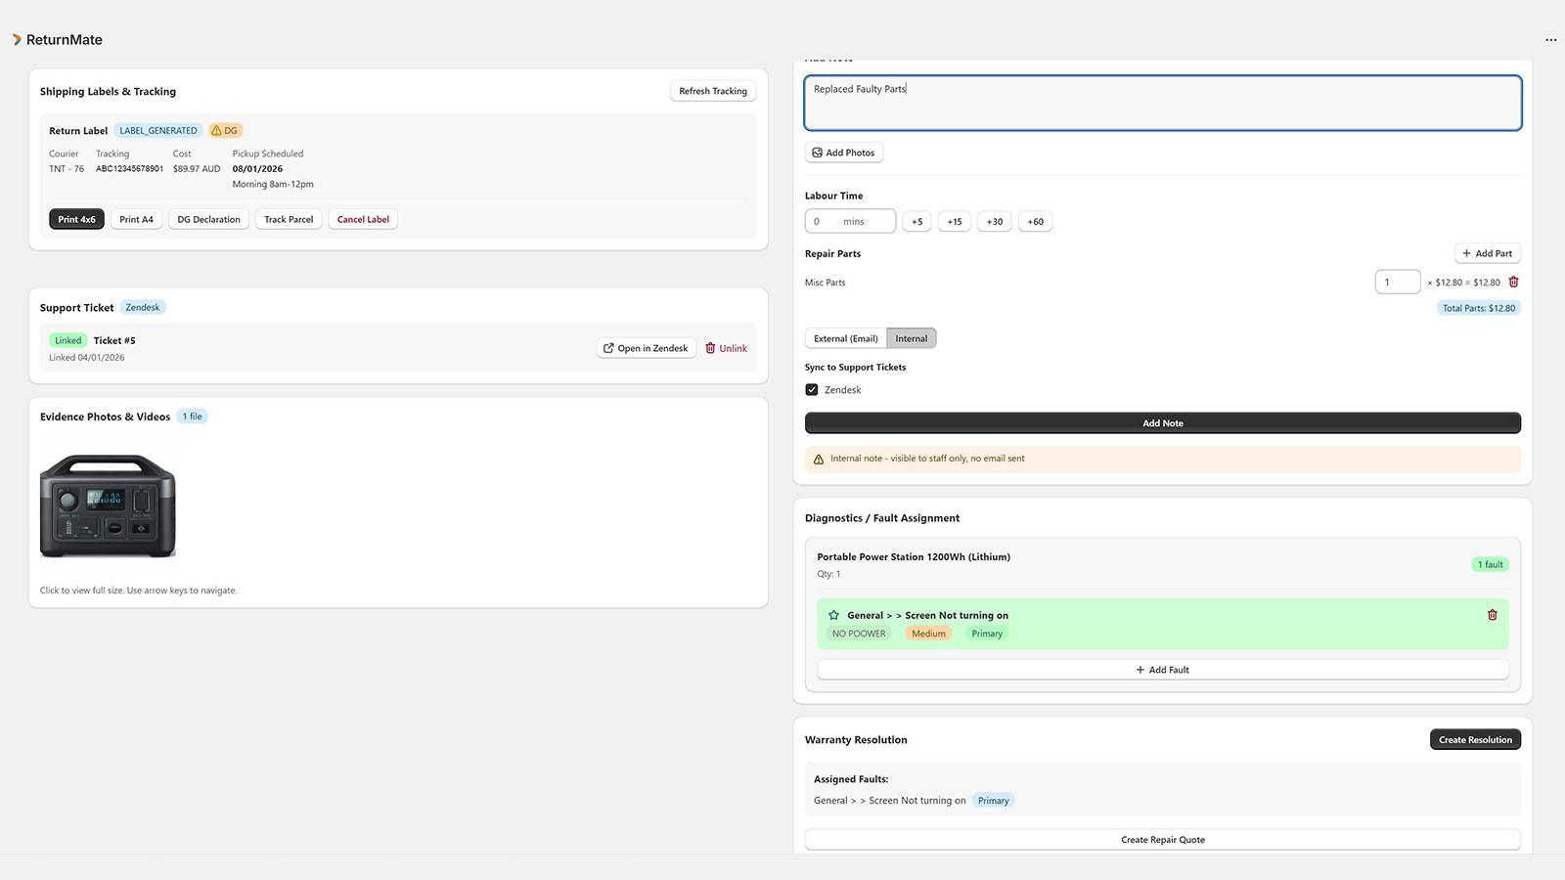Add 15 minutes of labour time
This screenshot has height=880, width=1565.
pos(955,221)
